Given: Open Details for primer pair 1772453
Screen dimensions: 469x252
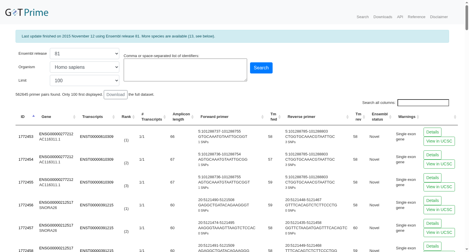Looking at the screenshot, I should tap(432, 132).
